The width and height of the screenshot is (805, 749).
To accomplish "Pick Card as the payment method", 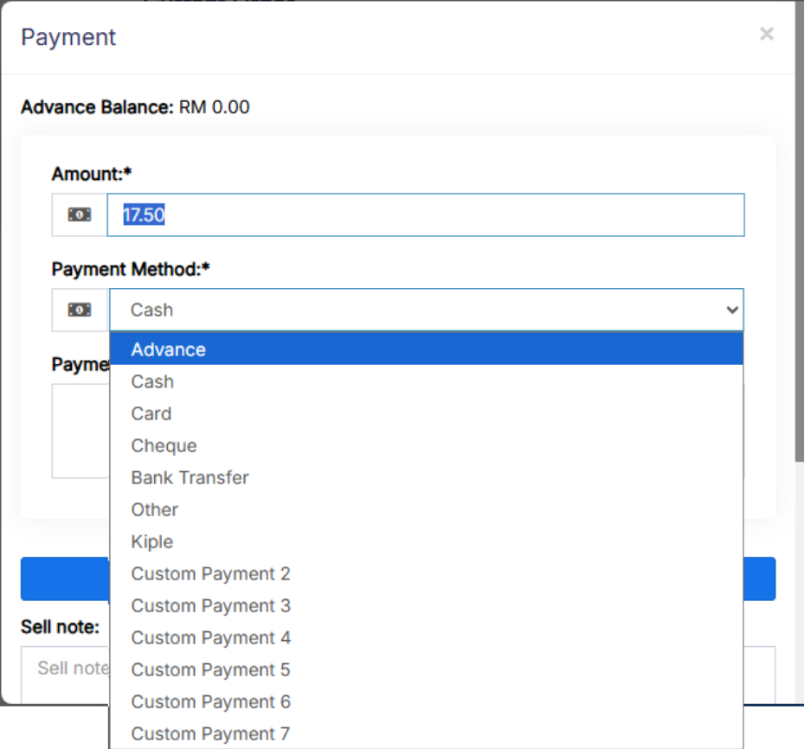I will point(151,413).
